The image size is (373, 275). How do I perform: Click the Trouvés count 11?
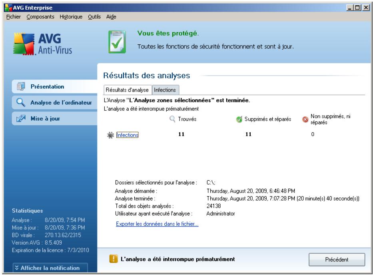(181, 134)
